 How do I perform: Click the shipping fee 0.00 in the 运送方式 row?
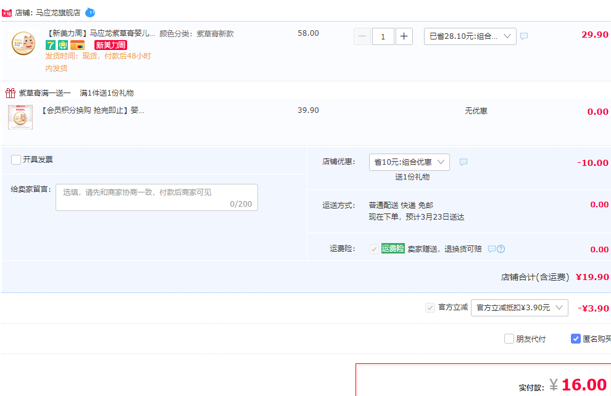[x=599, y=205]
